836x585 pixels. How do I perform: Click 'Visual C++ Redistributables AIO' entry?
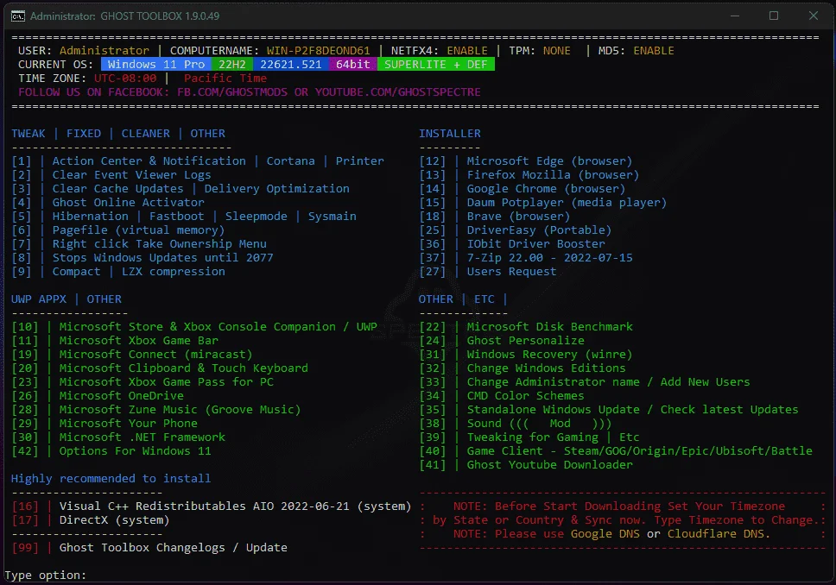pyautogui.click(x=235, y=506)
